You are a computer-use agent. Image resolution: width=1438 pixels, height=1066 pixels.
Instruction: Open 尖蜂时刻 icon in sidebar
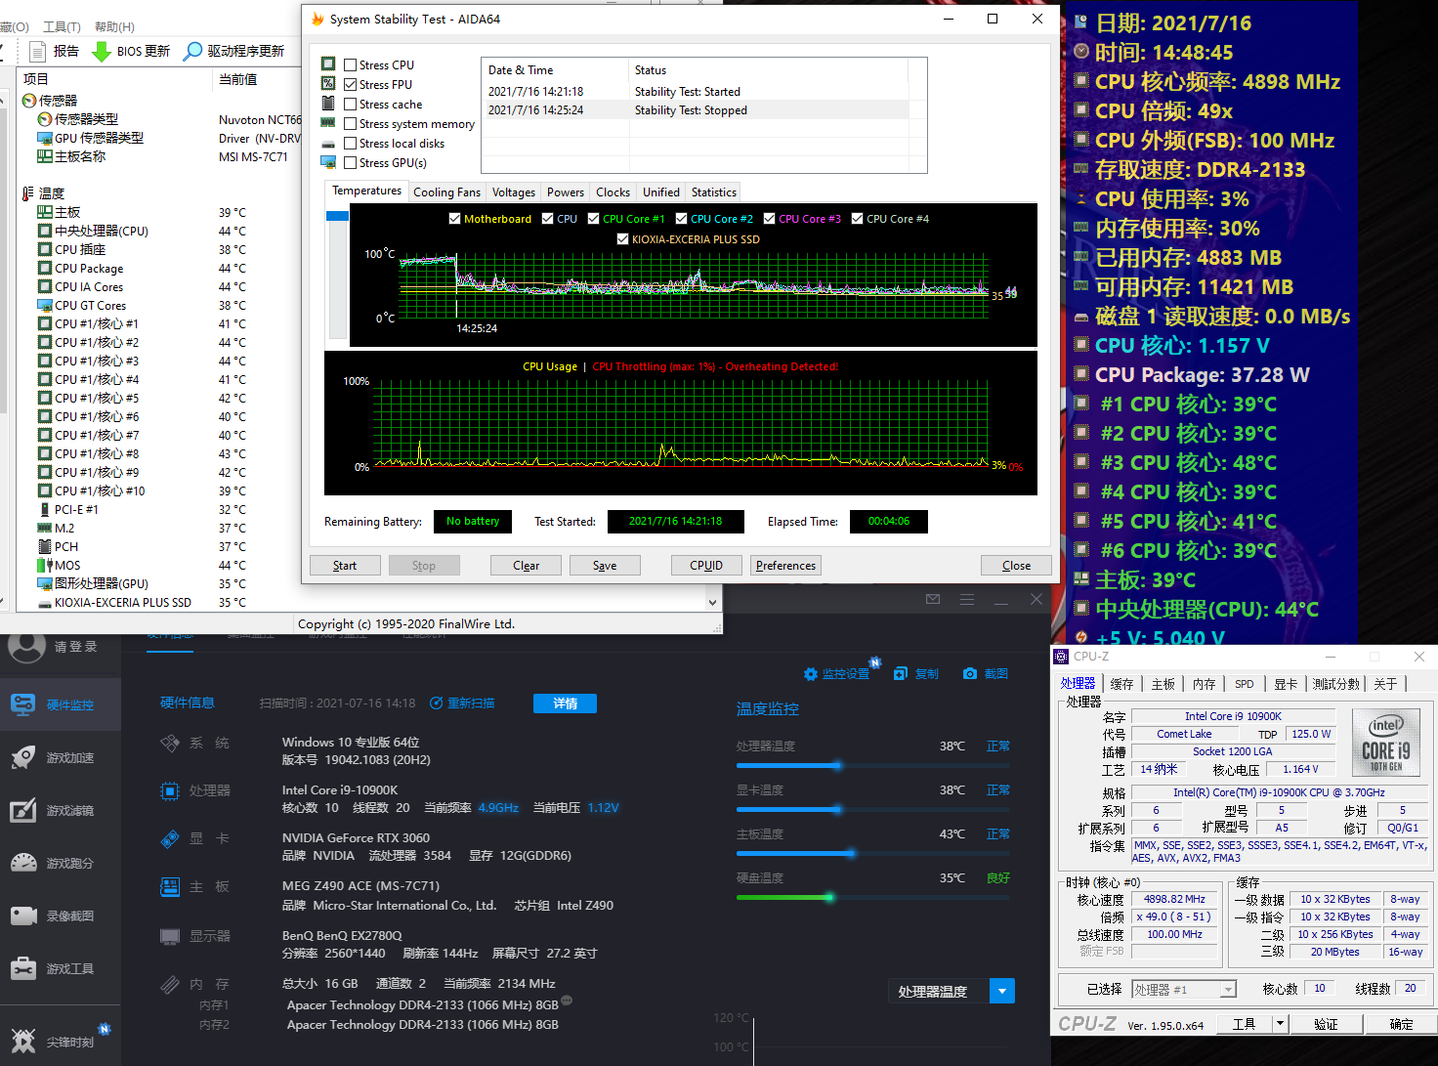(23, 1041)
